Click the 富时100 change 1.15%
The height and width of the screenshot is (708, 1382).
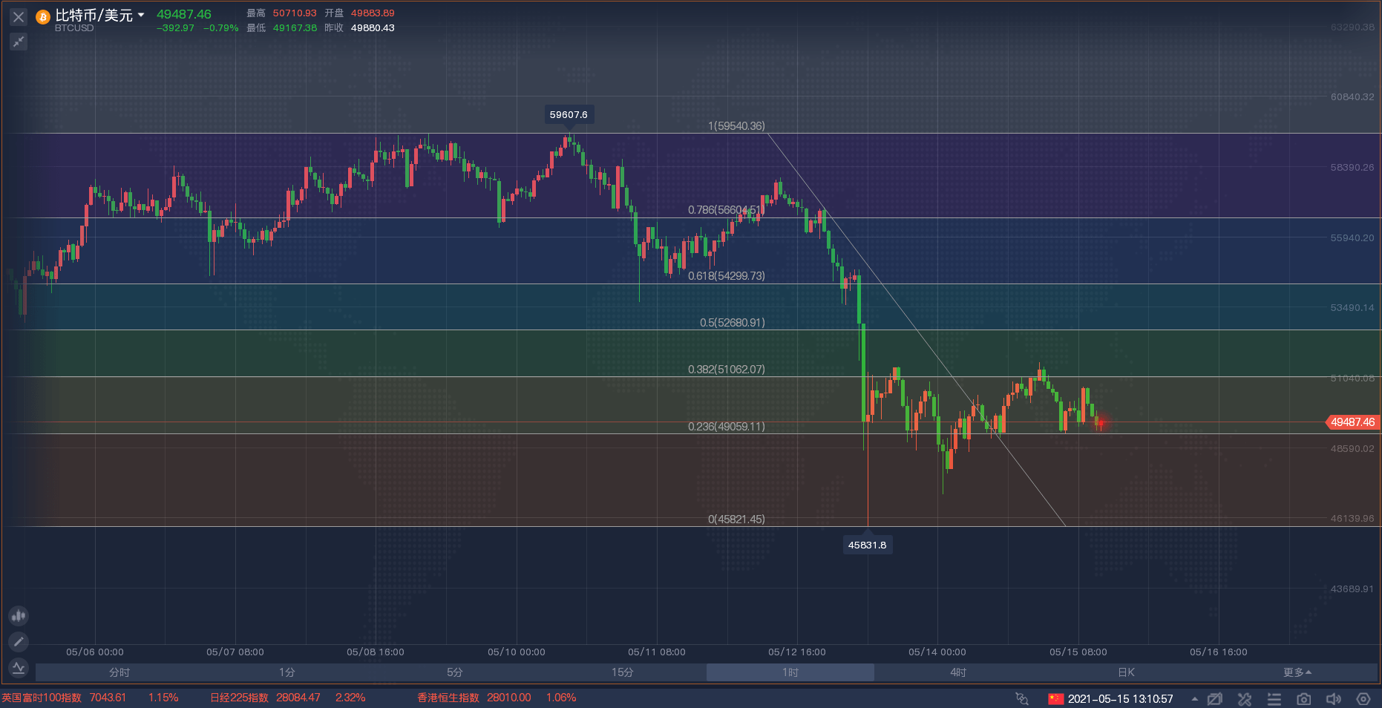pos(163,698)
